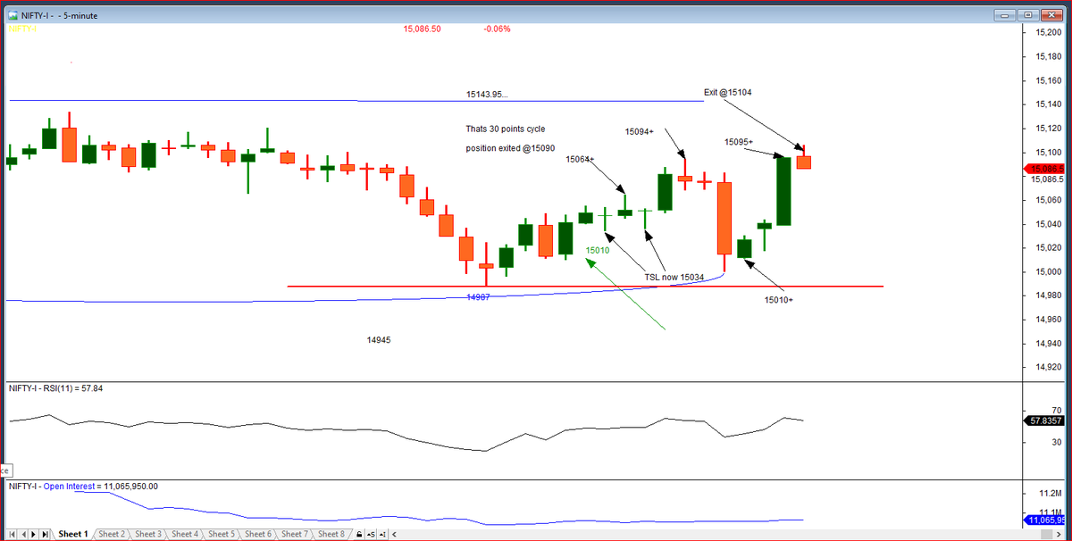Switch to the Sheet 4 tab

point(185,534)
